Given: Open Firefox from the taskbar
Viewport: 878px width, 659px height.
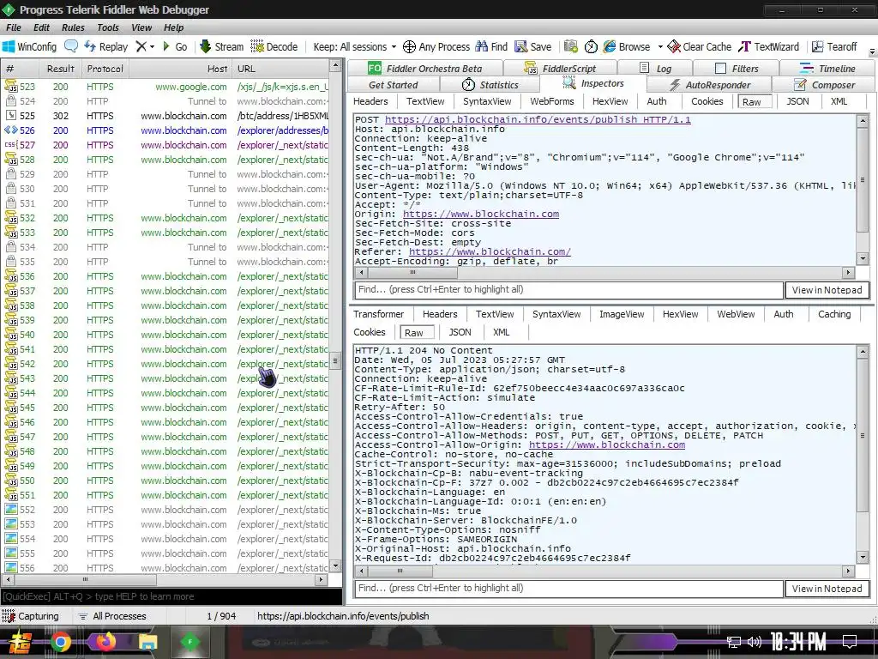Looking at the screenshot, I should click(105, 642).
